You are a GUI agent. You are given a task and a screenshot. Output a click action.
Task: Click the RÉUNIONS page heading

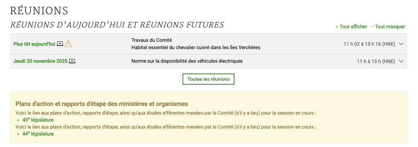coord(39,11)
